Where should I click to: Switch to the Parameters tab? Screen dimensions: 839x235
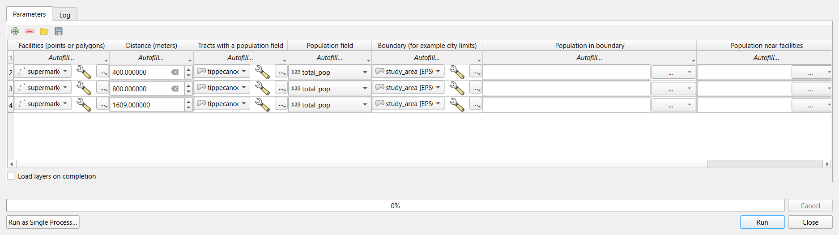coord(29,14)
